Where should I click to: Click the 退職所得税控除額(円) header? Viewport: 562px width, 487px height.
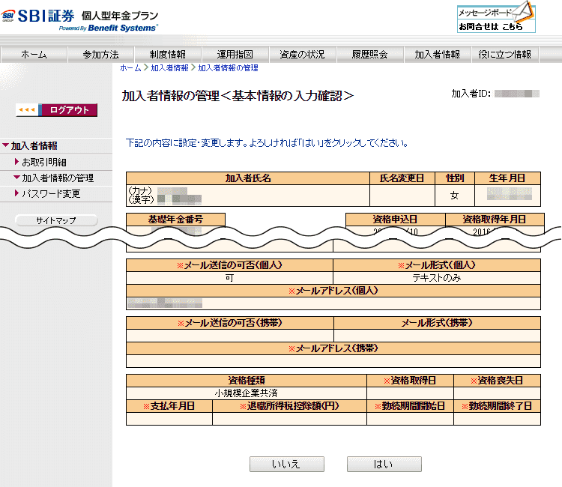tap(289, 406)
